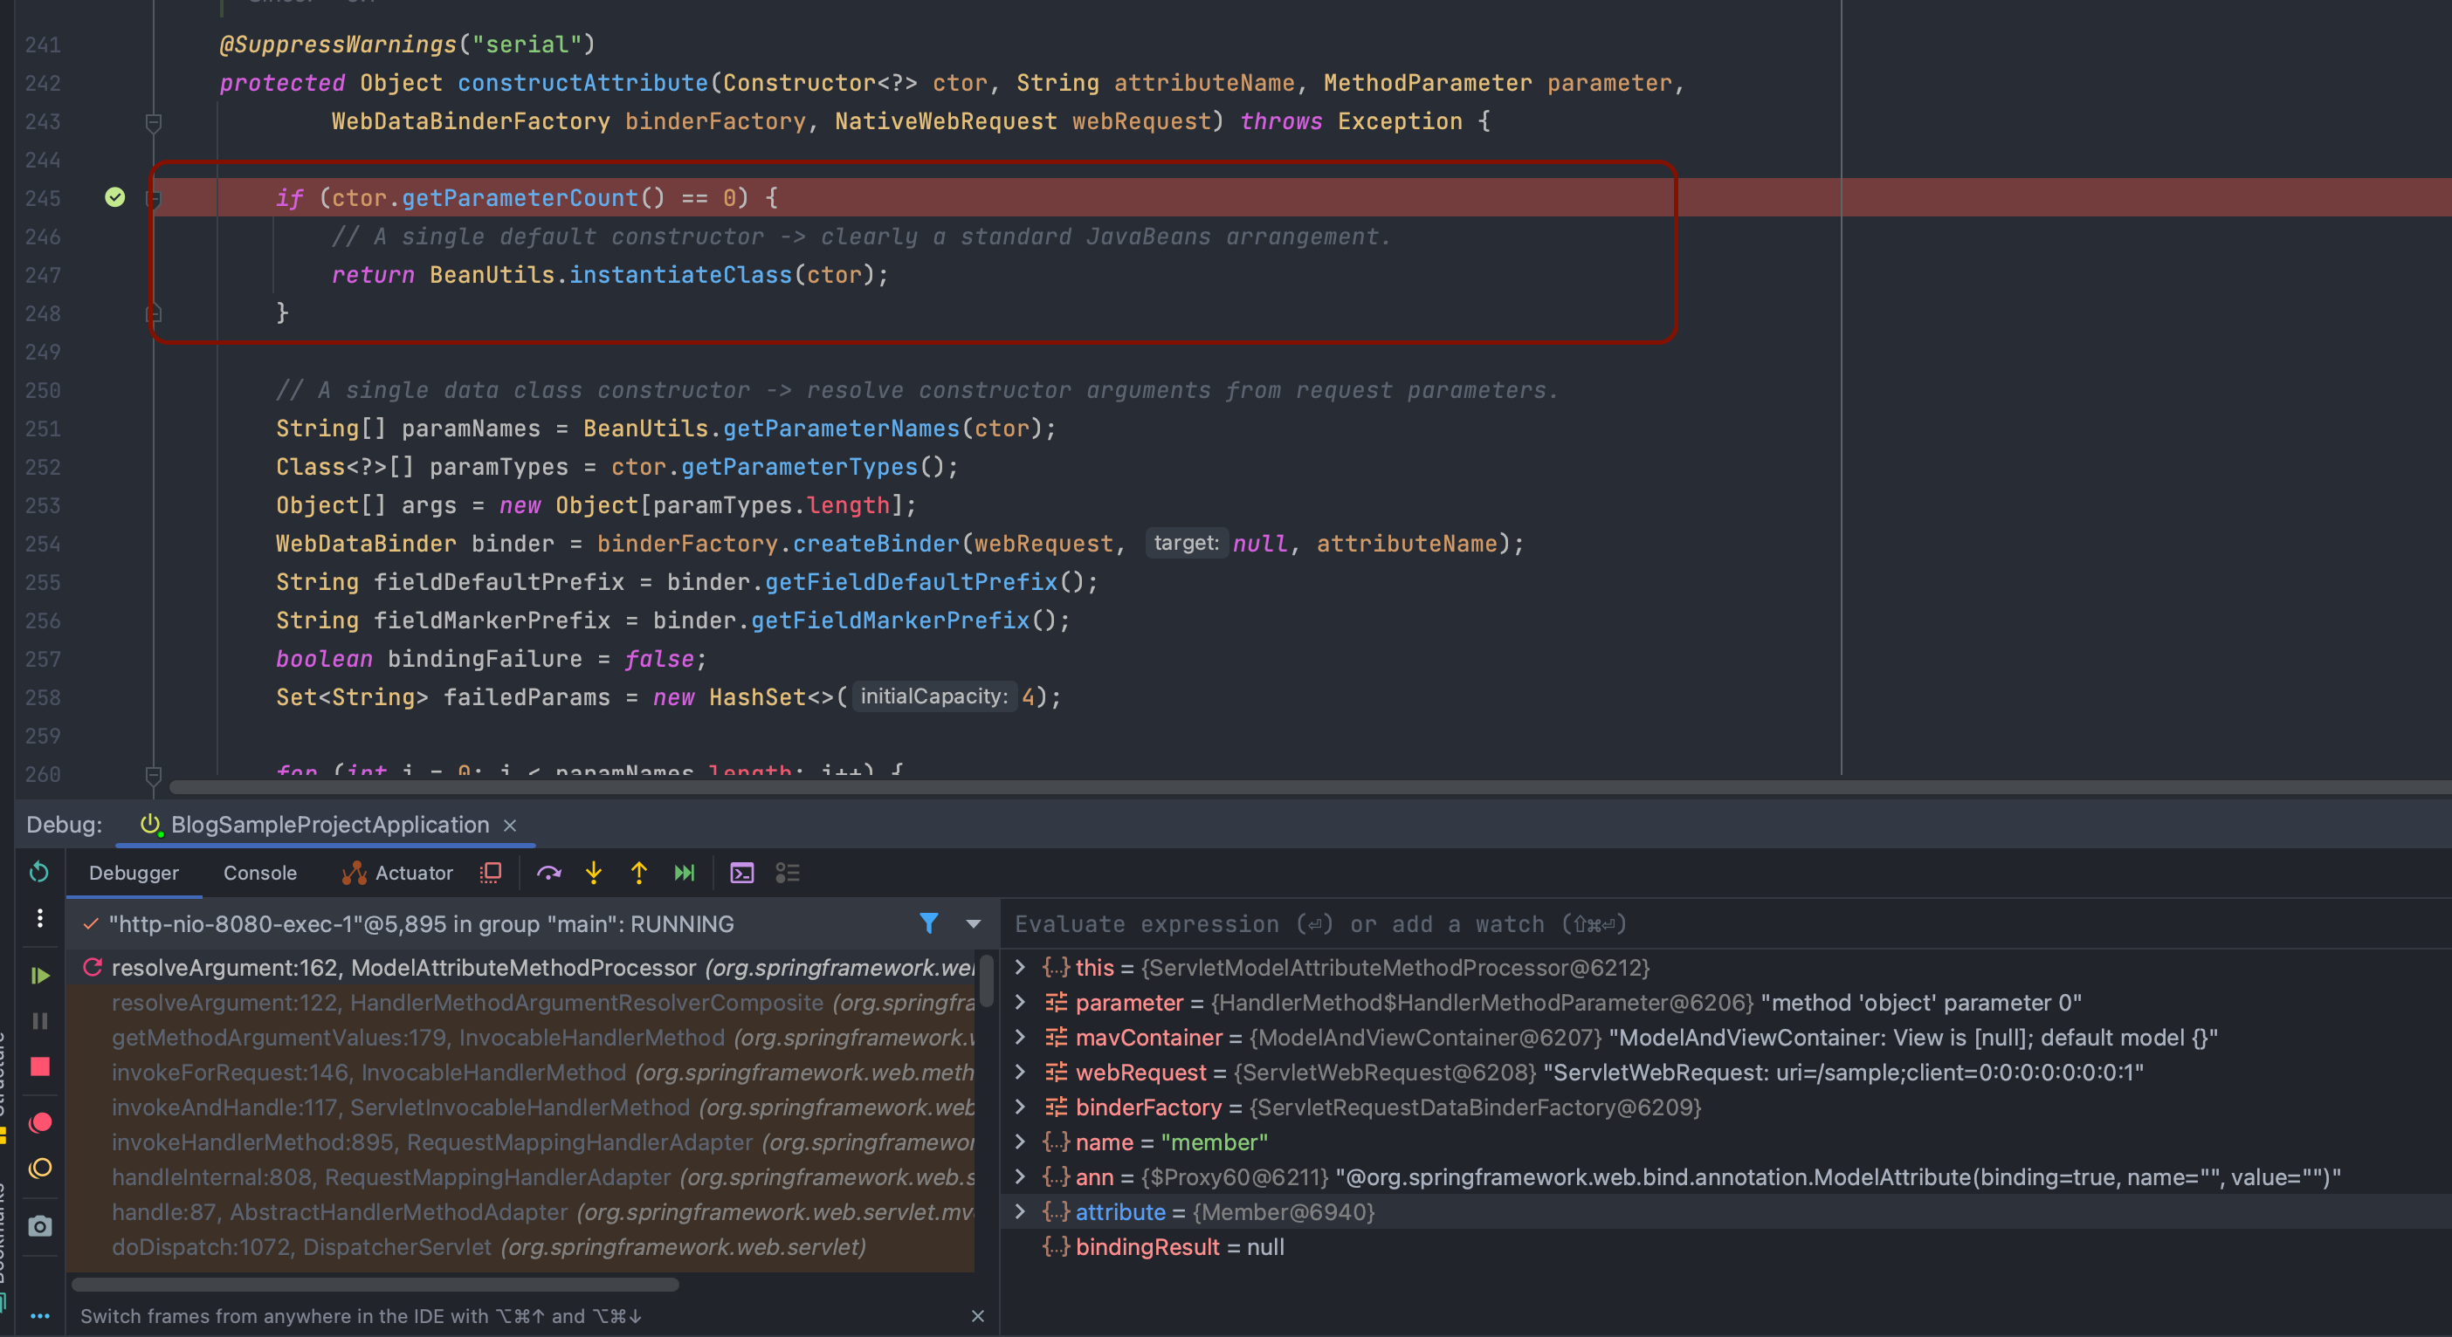Click Resume Program green icon
Viewport: 2452px width, 1337px height.
point(40,976)
